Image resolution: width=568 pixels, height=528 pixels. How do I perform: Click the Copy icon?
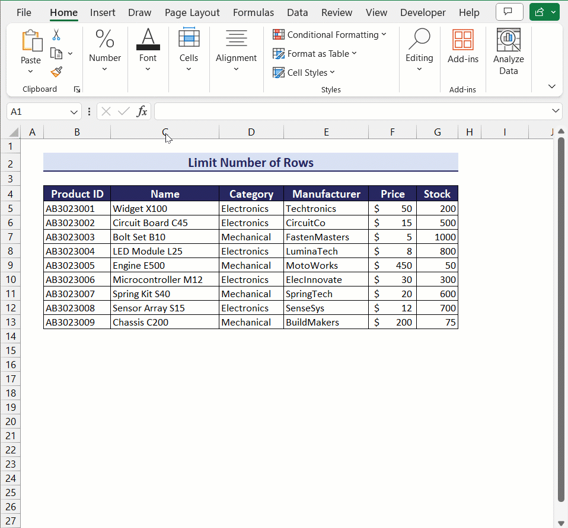tap(56, 53)
